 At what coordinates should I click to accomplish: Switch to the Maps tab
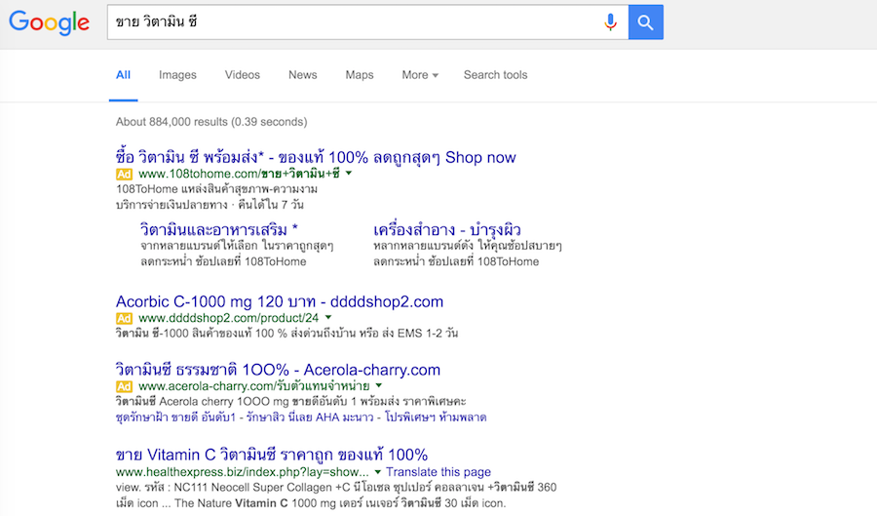359,75
